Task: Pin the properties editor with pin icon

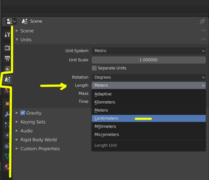Action: click(202, 21)
